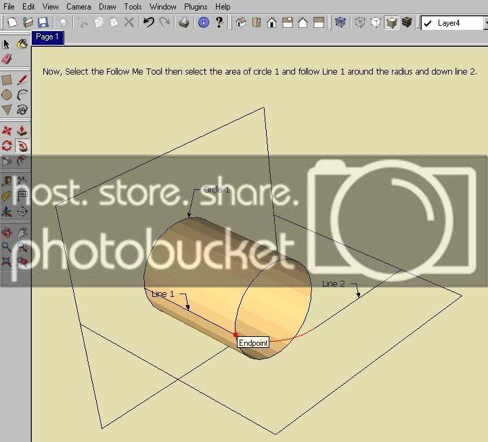Save the model with the floppy disk icon
The image size is (488, 442).
click(x=43, y=22)
